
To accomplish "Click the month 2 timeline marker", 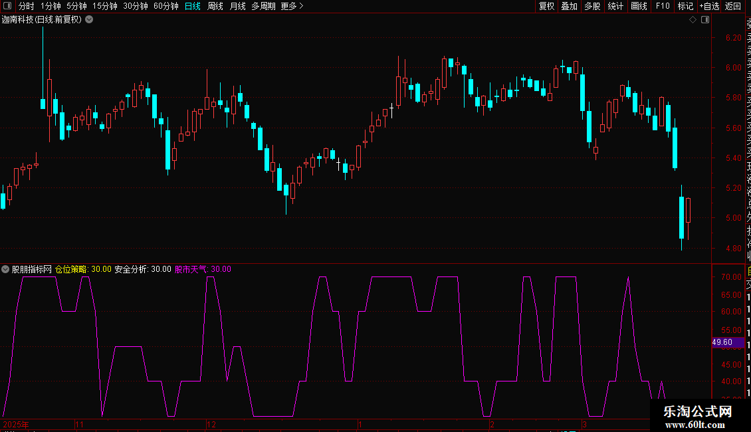I will [x=492, y=424].
